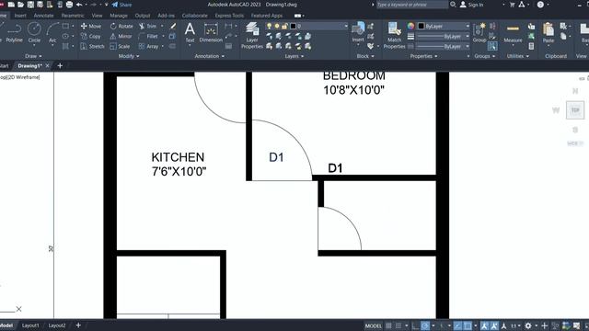This screenshot has height=331, width=589.
Task: Click the ViewCube TOP face
Action: click(x=575, y=110)
